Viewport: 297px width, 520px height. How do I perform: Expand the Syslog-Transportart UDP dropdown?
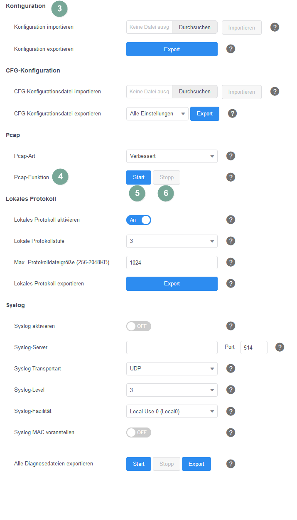coord(172,369)
